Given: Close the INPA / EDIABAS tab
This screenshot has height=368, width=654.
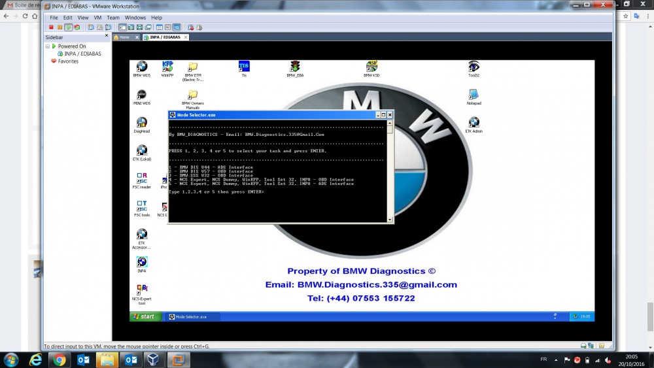Looking at the screenshot, I should click(x=186, y=37).
